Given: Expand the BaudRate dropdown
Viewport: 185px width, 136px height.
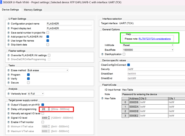Looking at the screenshot, I should pyautogui.click(x=148, y=50).
